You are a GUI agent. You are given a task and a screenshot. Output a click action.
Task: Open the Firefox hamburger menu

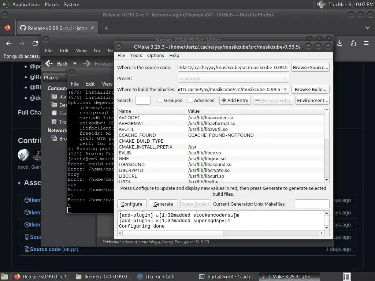(366, 43)
